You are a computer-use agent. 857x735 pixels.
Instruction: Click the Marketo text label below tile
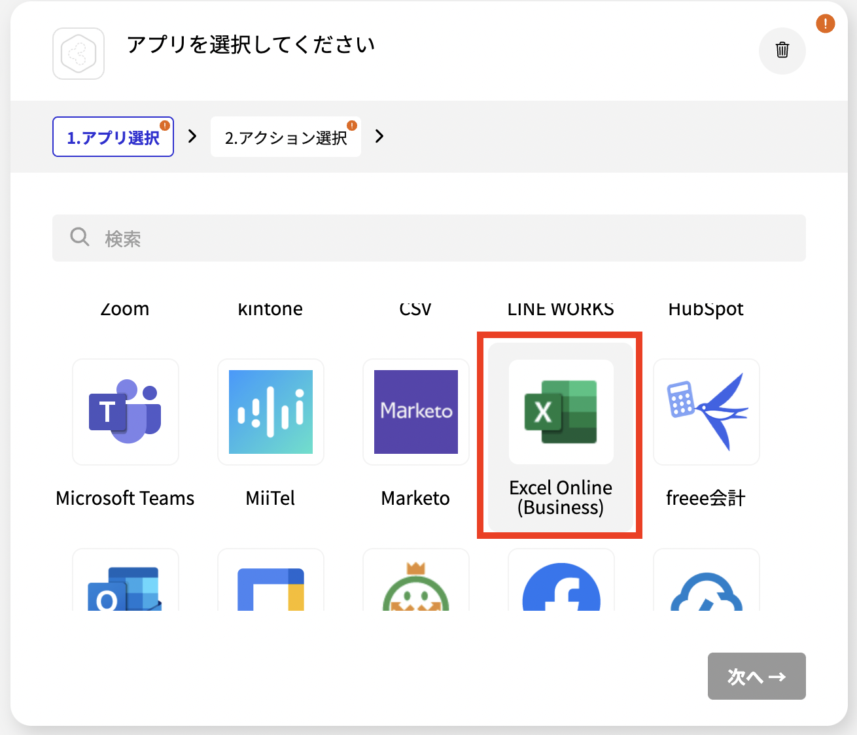pos(415,498)
